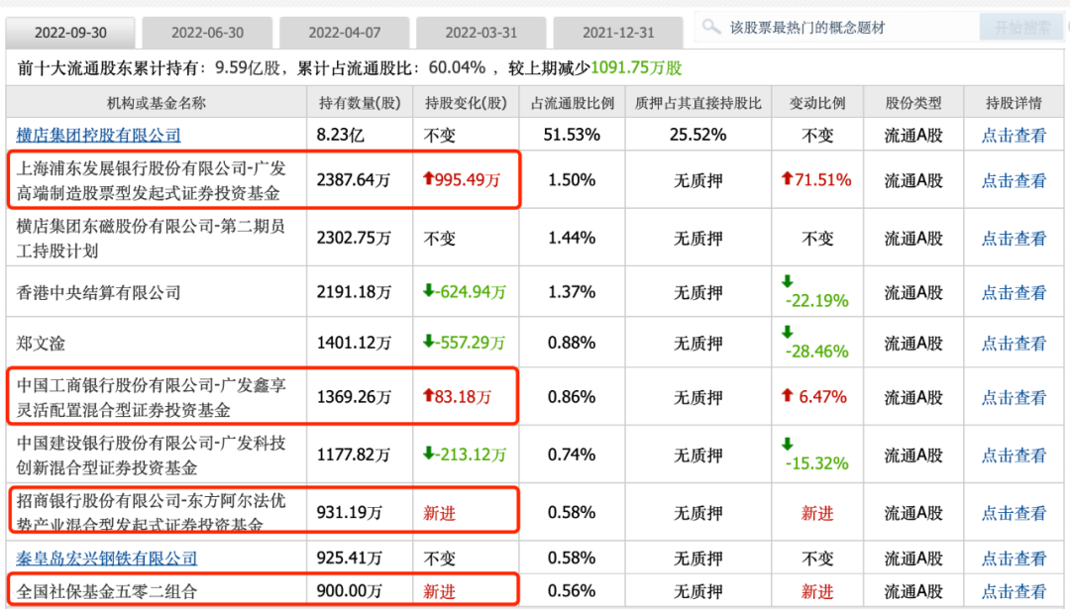Click the 变动比例 column header
The image size is (1070, 609).
pyautogui.click(x=817, y=103)
